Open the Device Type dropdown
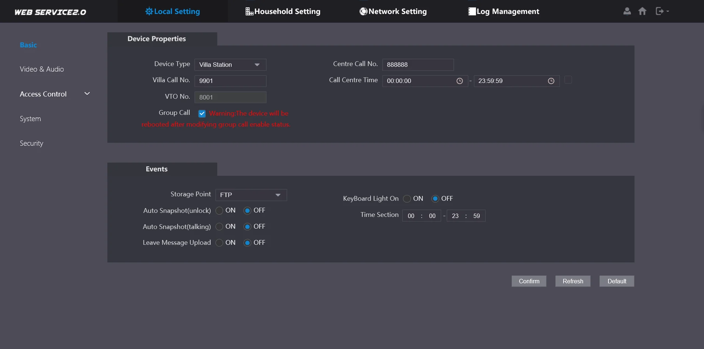 230,65
